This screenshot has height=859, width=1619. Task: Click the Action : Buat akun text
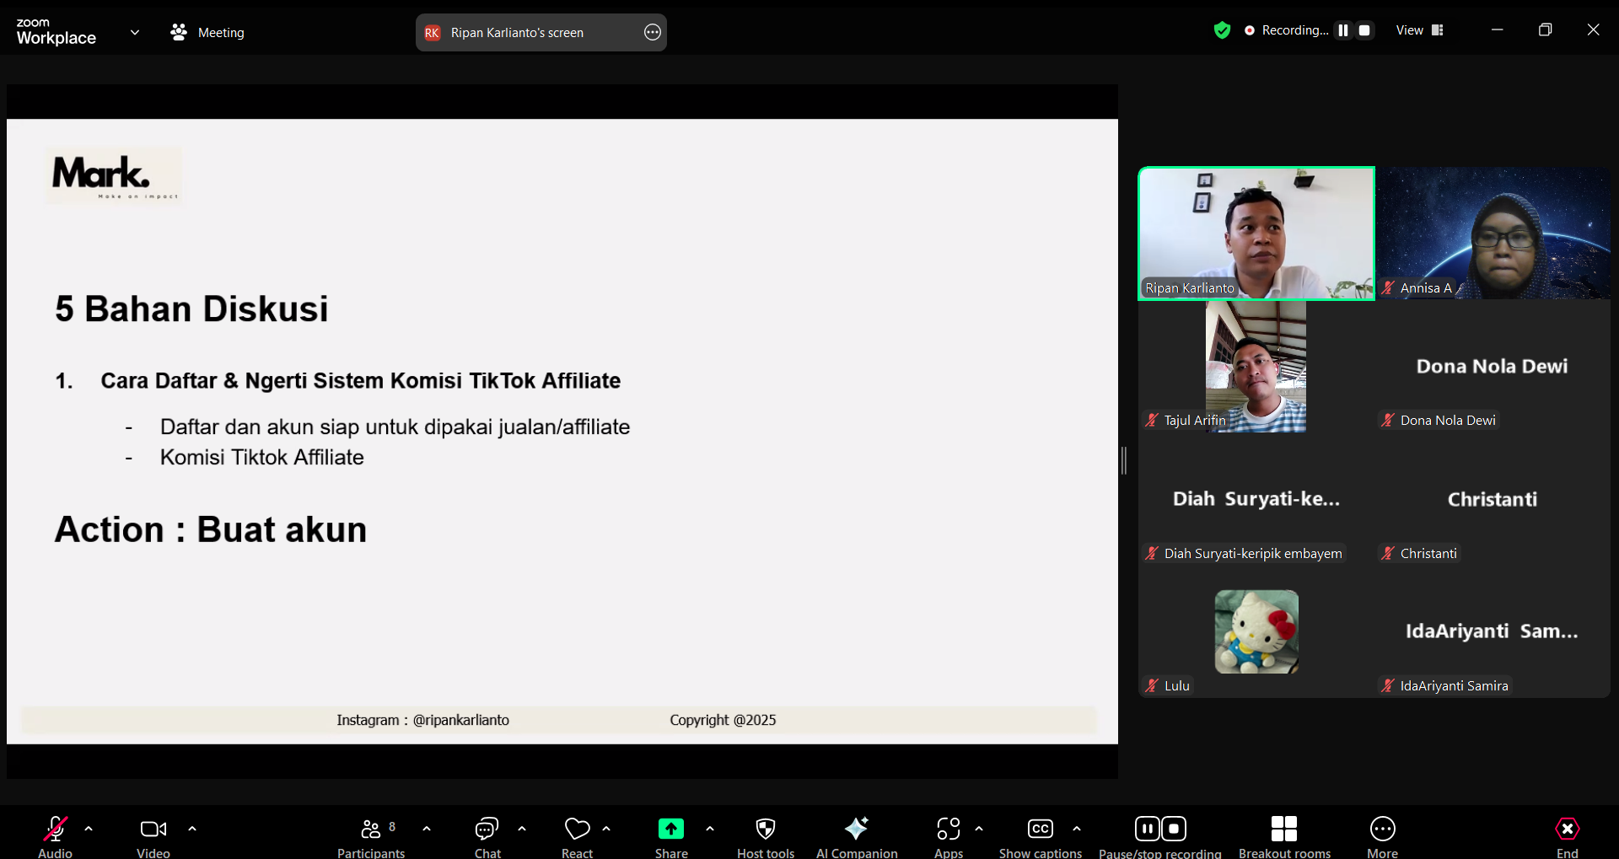(211, 529)
